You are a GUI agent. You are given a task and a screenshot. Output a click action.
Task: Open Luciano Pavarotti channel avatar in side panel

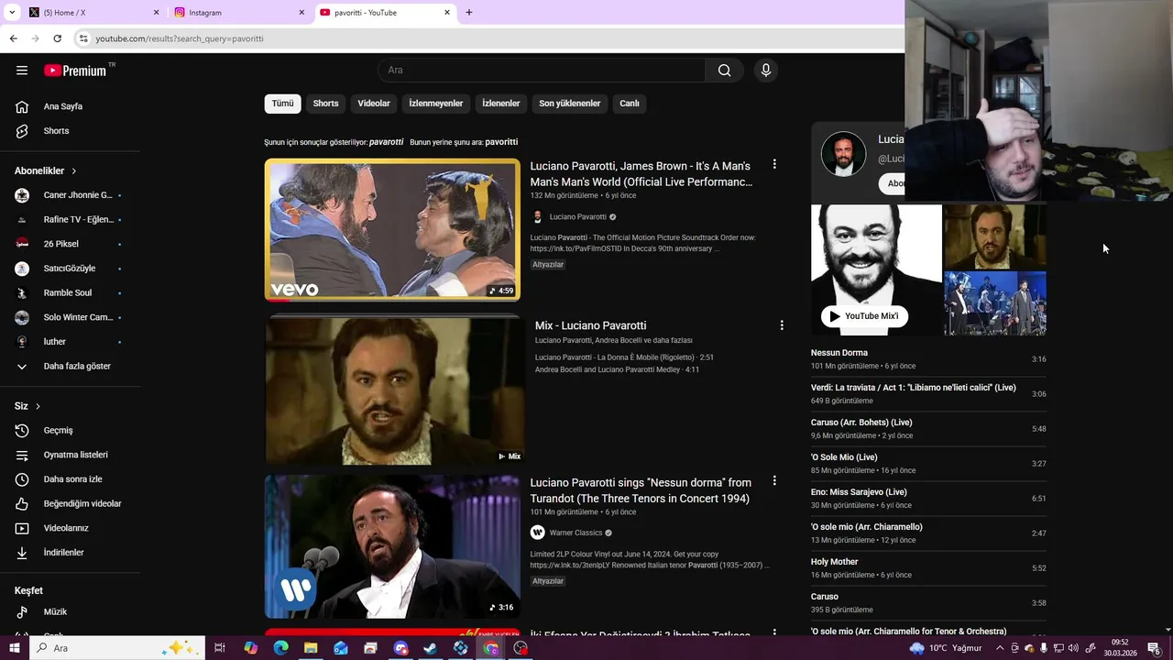coord(843,154)
